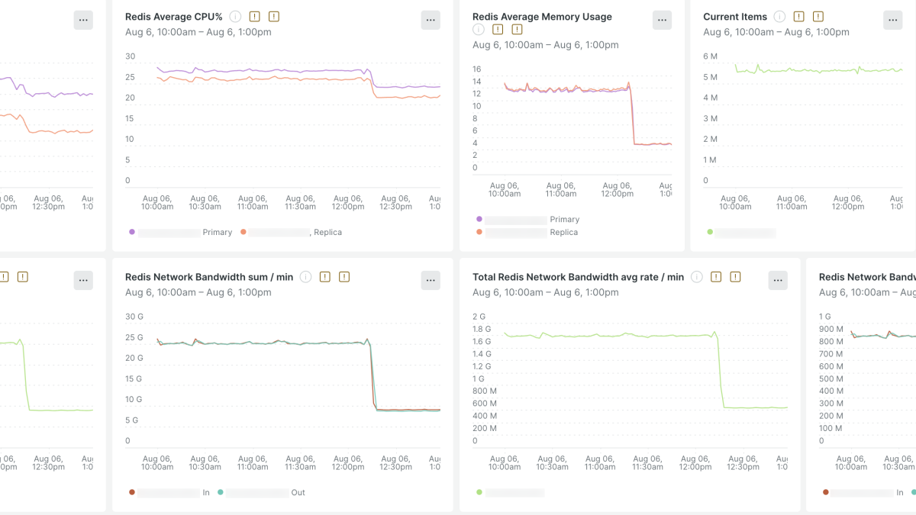Viewport: 916px width, 515px height.
Task: Open the options menu on Current Items chart
Action: click(x=892, y=20)
